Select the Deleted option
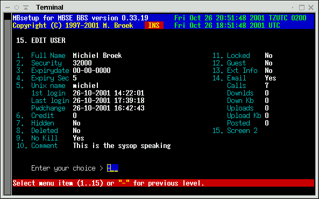This screenshot has height=199, width=319. click(x=48, y=130)
